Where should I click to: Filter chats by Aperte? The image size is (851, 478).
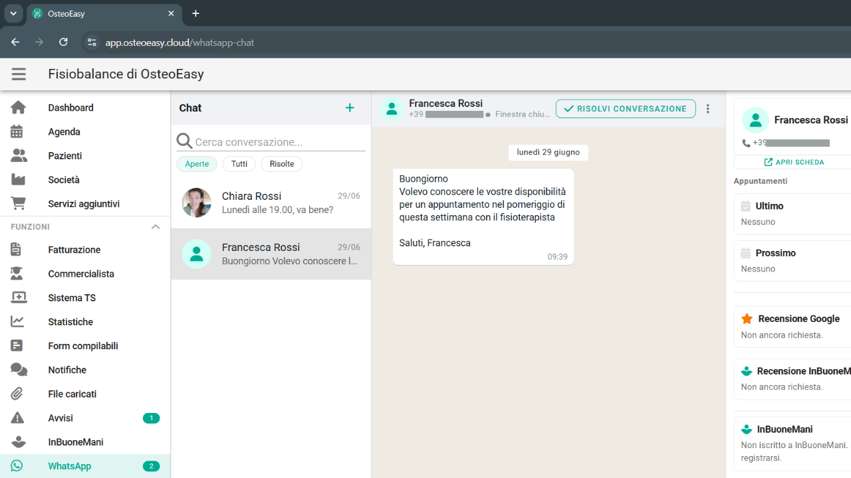(197, 164)
